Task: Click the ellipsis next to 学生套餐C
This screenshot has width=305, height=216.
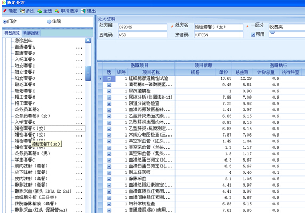Action: [x=79, y=161]
